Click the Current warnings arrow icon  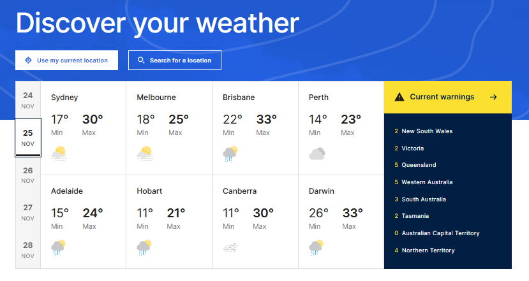point(493,97)
